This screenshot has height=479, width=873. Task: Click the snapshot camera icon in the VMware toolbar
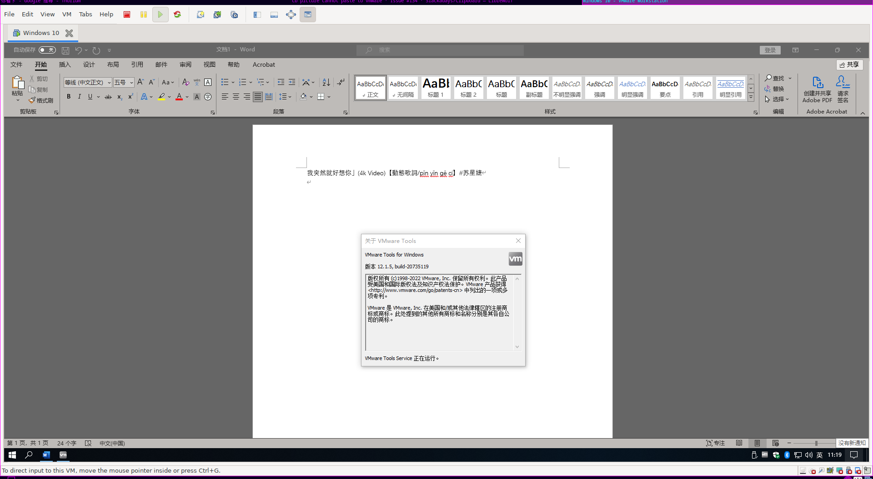201,15
